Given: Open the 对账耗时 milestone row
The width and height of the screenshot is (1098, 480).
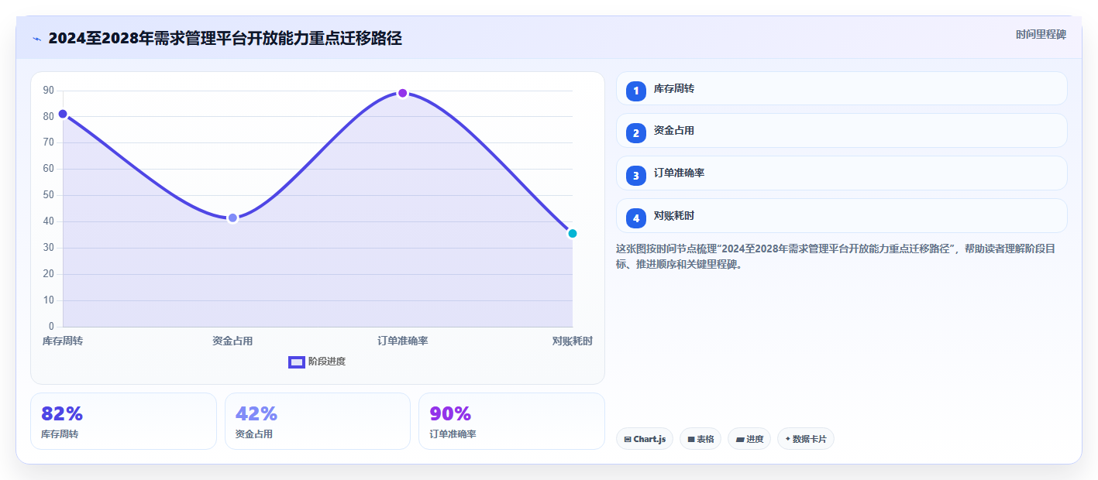Looking at the screenshot, I should tap(842, 216).
